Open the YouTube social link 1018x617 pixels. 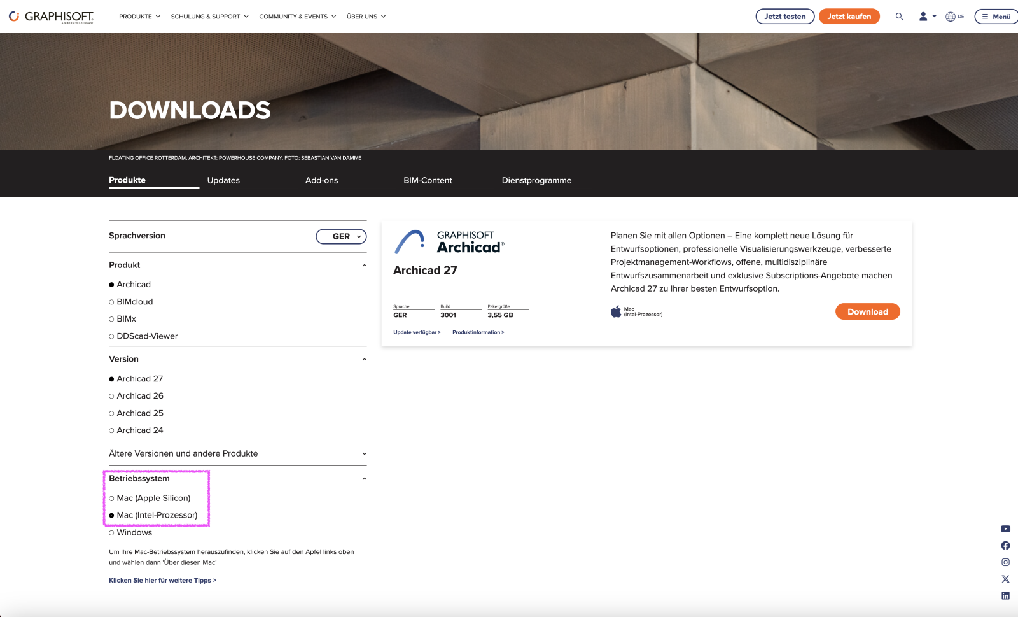pyautogui.click(x=1005, y=529)
